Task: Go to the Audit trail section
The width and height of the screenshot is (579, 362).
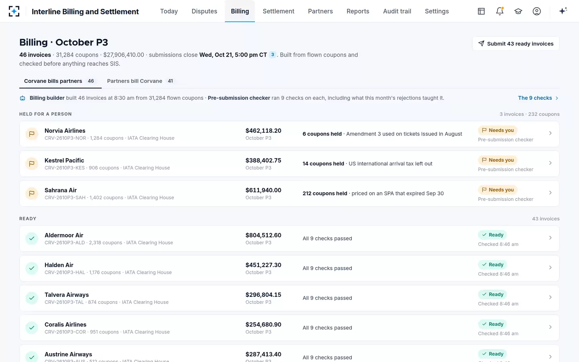Action: click(x=397, y=11)
